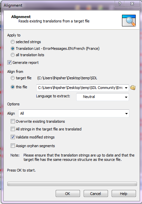The width and height of the screenshot is (142, 204).
Task: Click the OK button to start
Action: point(68,194)
